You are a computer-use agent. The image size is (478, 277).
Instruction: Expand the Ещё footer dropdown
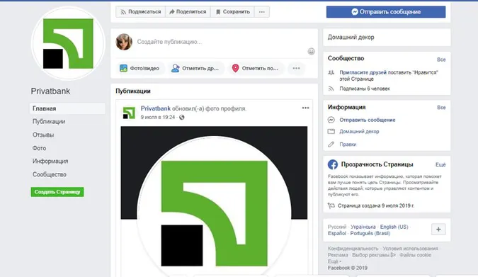click(334, 261)
